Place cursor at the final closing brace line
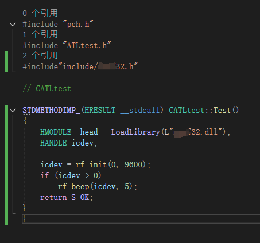 [x=141, y=218]
